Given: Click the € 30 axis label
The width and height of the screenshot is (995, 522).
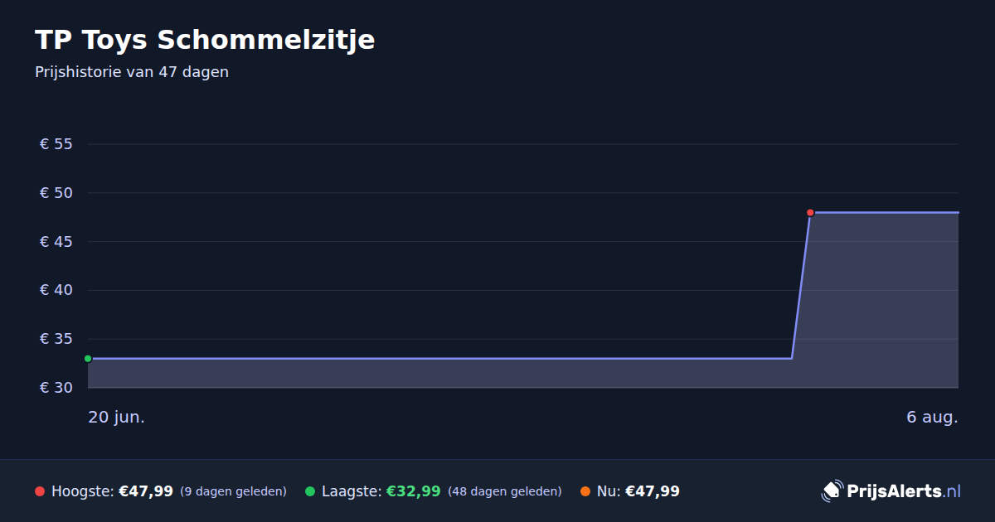Looking at the screenshot, I should click(56, 388).
